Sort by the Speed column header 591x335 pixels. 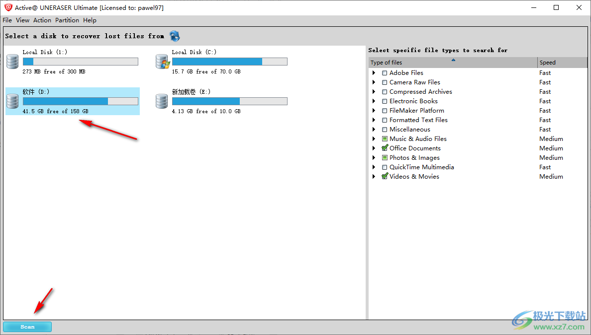(562, 63)
